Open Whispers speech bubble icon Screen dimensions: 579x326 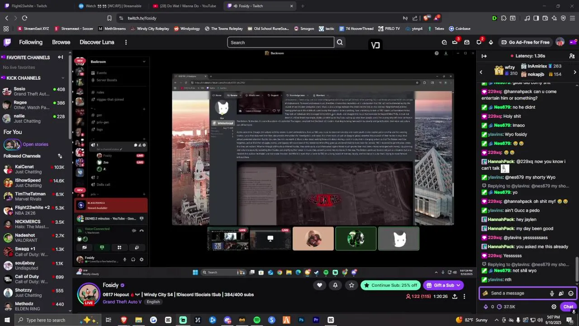point(479,42)
